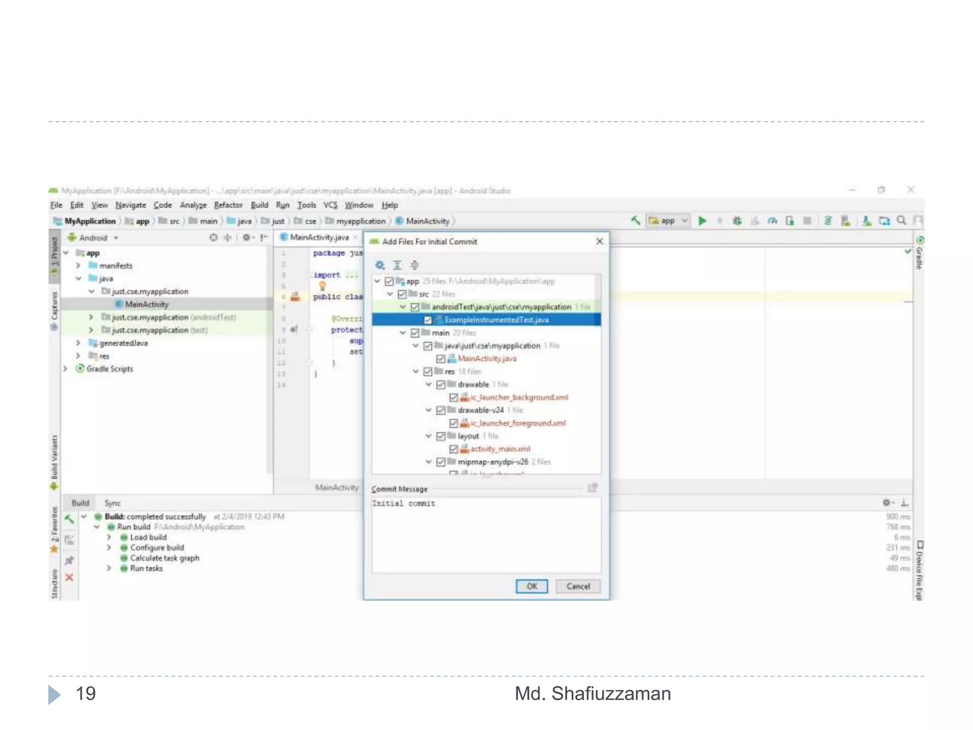Uncheck the ExampleInstrumentedTest.java checkbox
Image resolution: width=973 pixels, height=730 pixels.
[x=428, y=320]
